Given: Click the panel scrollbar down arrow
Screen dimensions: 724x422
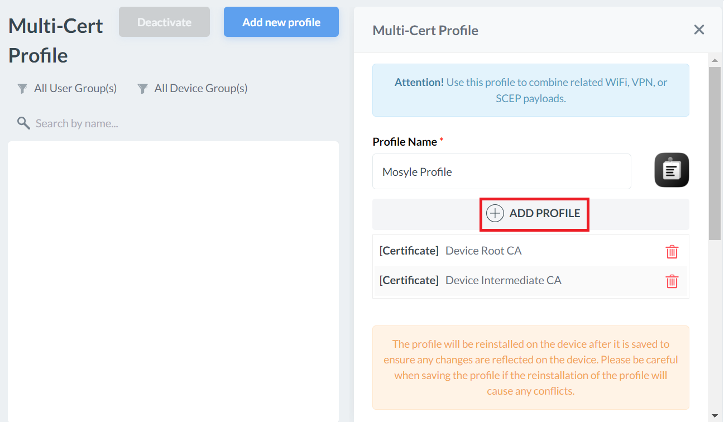Looking at the screenshot, I should (715, 415).
